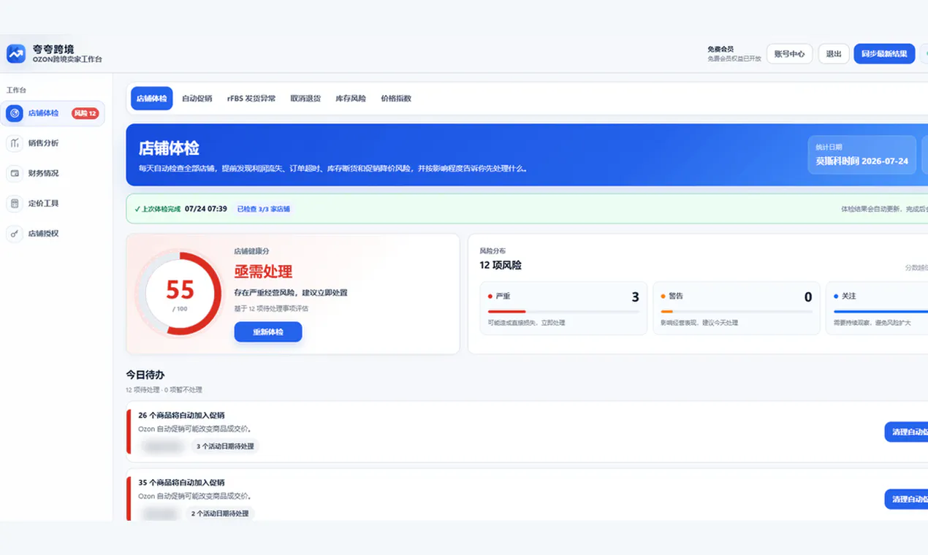Click the 统计日期 莫斯科时间 2026-07-24 box
Screen dimensions: 928x555
pos(862,155)
